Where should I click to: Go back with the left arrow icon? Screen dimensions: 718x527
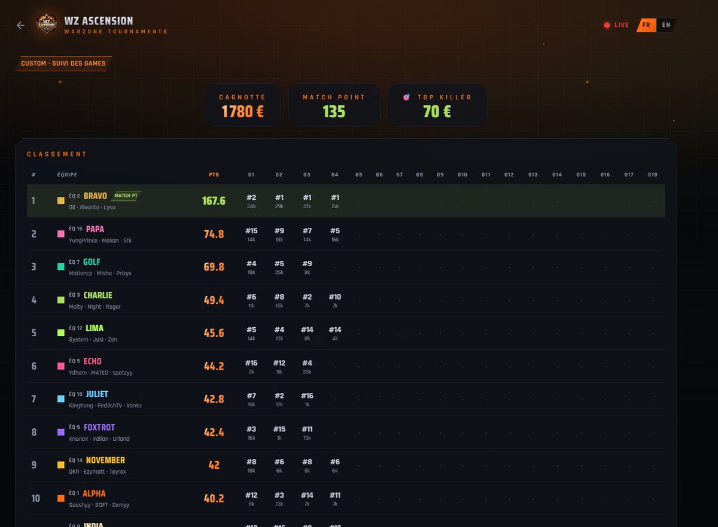point(20,25)
